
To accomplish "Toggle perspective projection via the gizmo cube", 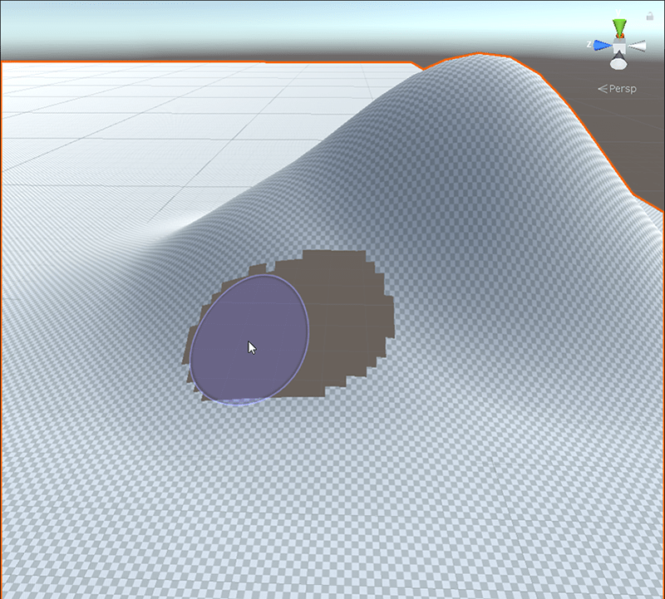I will tap(619, 45).
